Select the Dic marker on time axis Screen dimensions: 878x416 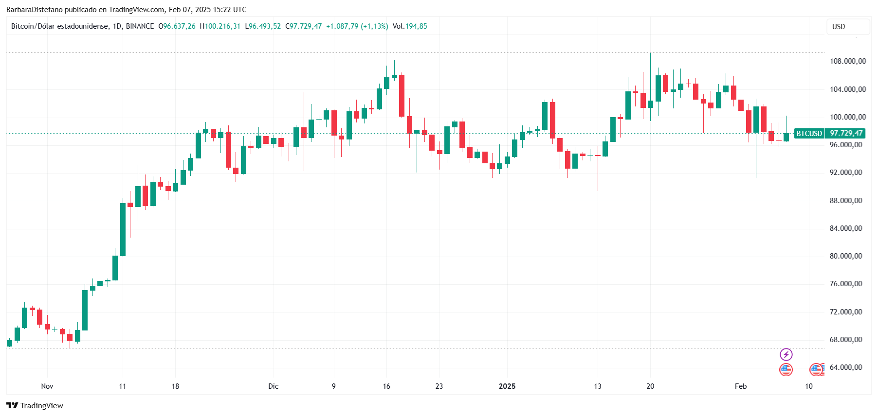[274, 386]
